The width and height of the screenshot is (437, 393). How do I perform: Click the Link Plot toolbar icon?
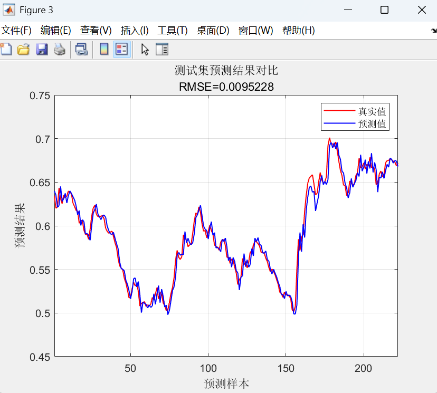point(82,49)
